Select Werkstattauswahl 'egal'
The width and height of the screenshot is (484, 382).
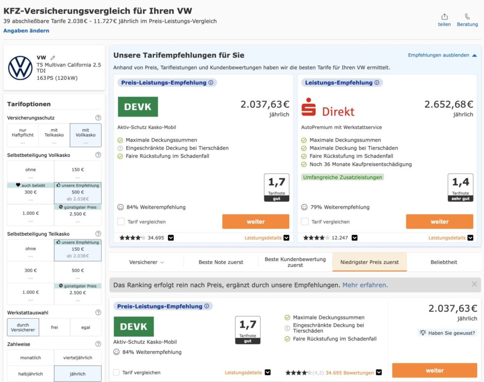86,327
